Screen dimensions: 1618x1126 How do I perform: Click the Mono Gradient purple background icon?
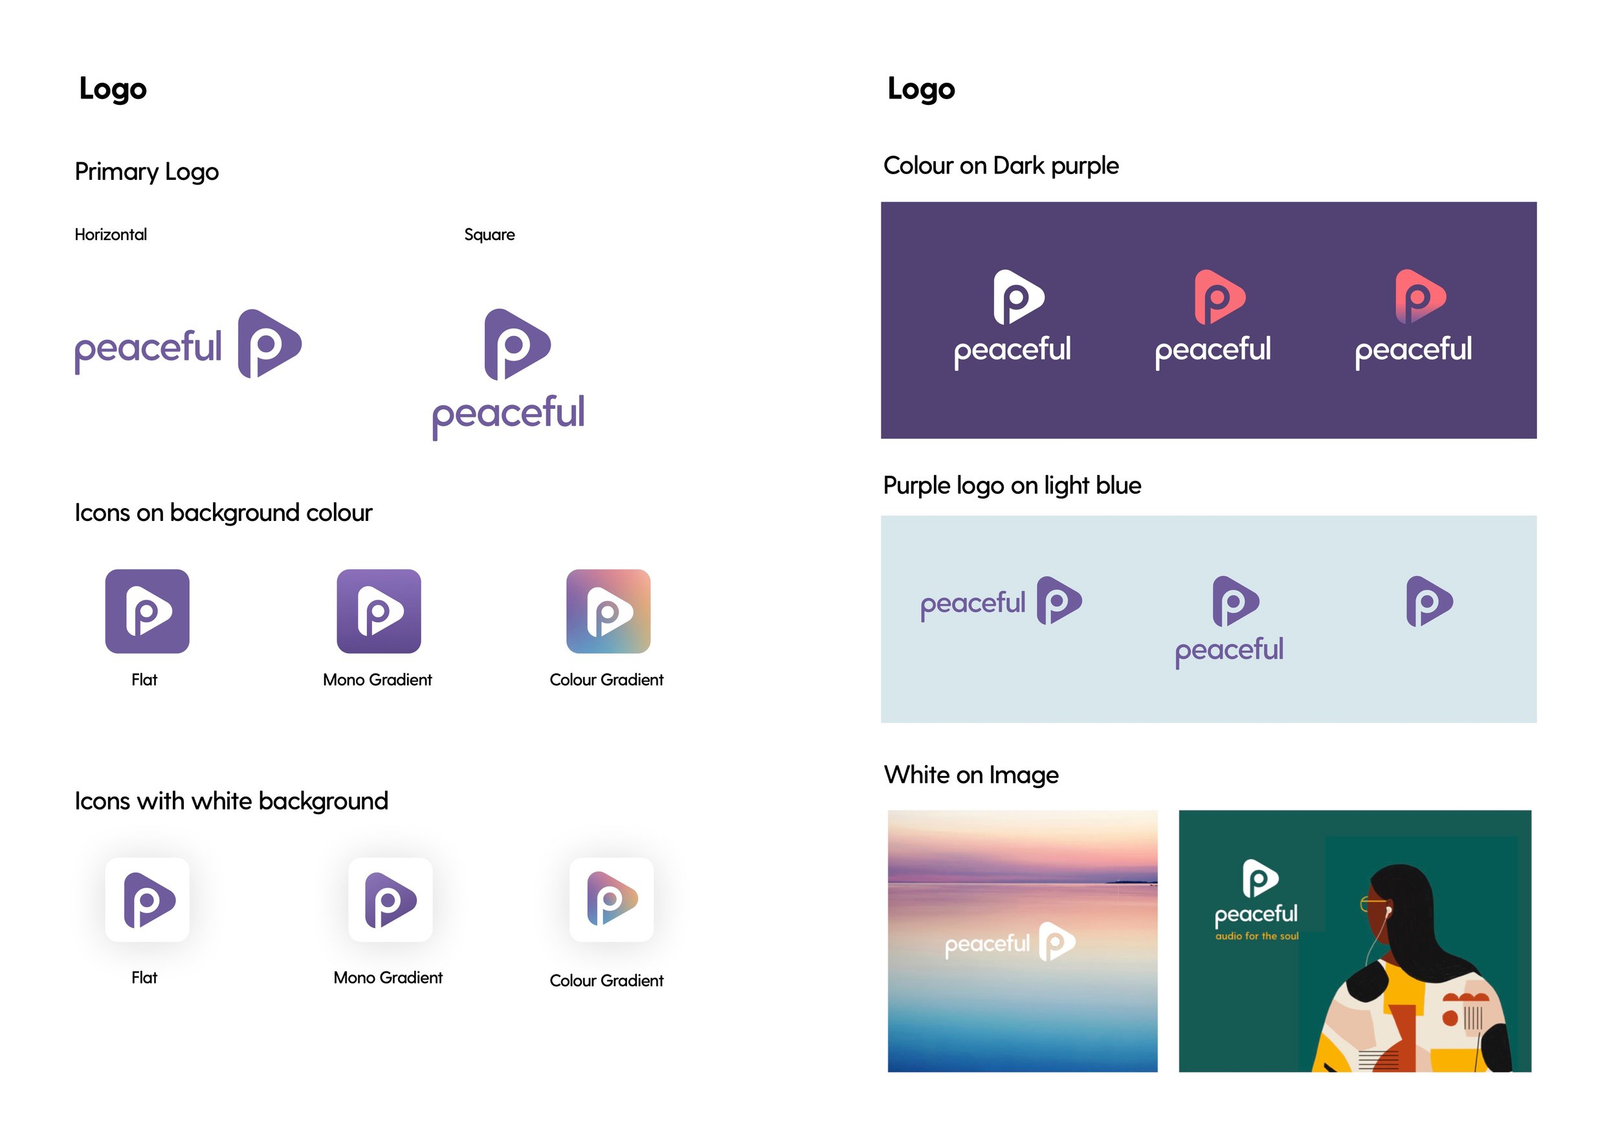coord(379,611)
